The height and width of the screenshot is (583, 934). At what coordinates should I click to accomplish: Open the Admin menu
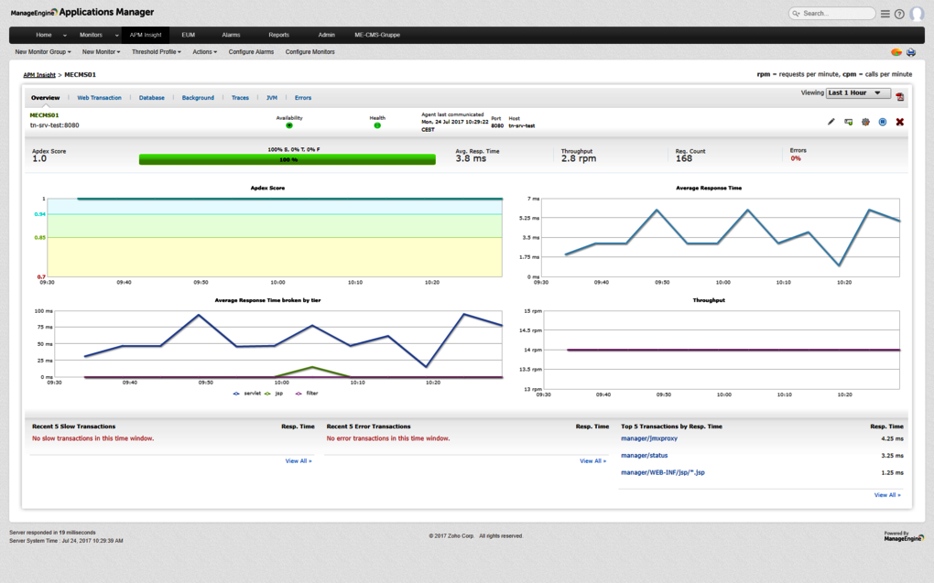(326, 35)
